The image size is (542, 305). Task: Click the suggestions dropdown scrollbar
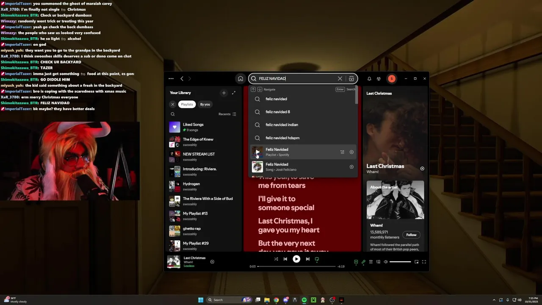coord(357,95)
